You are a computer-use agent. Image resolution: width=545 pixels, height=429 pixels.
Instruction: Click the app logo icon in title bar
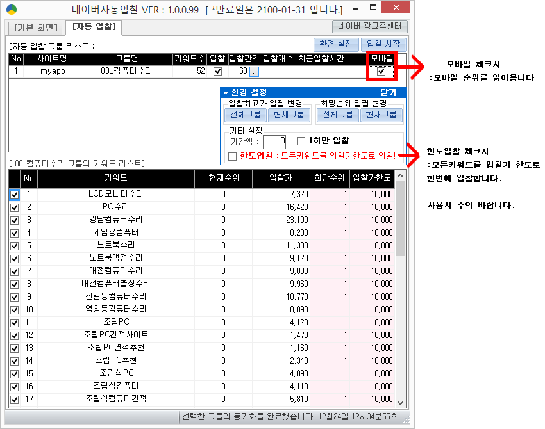click(x=12, y=10)
